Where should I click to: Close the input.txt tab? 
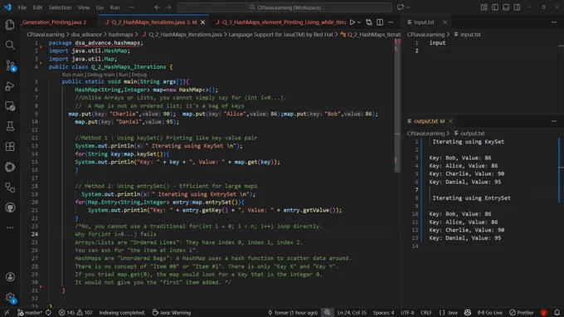[x=445, y=22]
